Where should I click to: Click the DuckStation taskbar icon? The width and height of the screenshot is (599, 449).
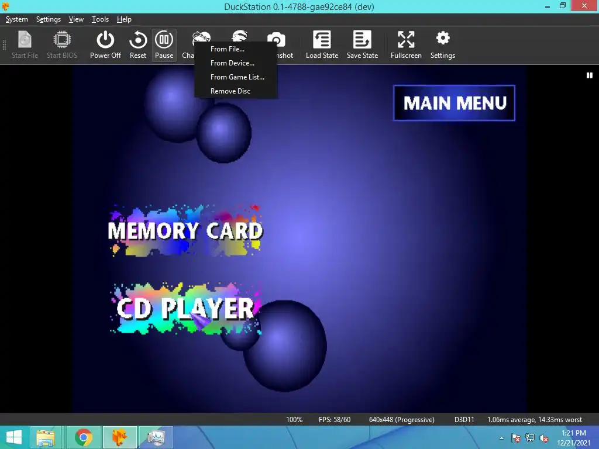(119, 437)
